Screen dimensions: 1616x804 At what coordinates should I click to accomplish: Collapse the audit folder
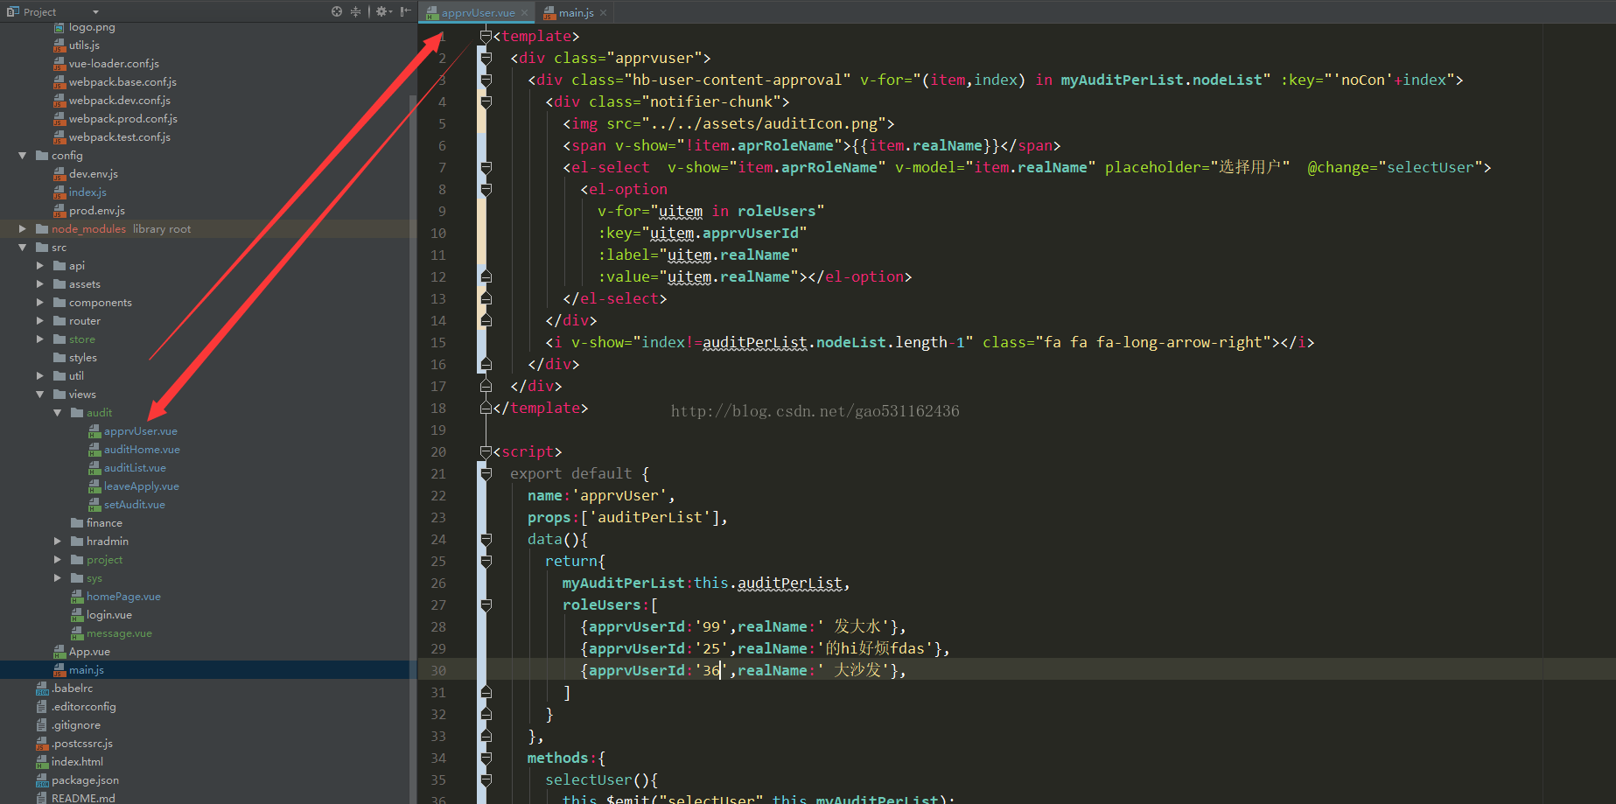pyautogui.click(x=58, y=413)
